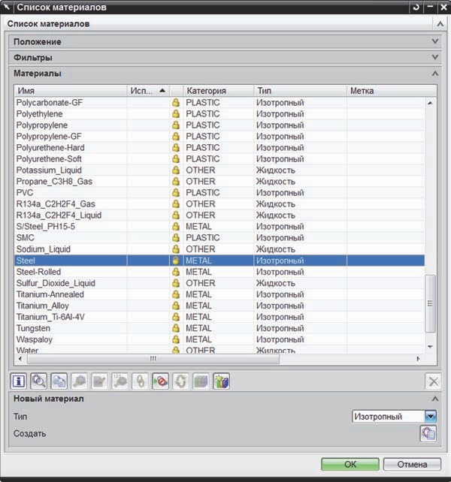
Task: Click the inspect material magnifier icon
Action: point(39,381)
